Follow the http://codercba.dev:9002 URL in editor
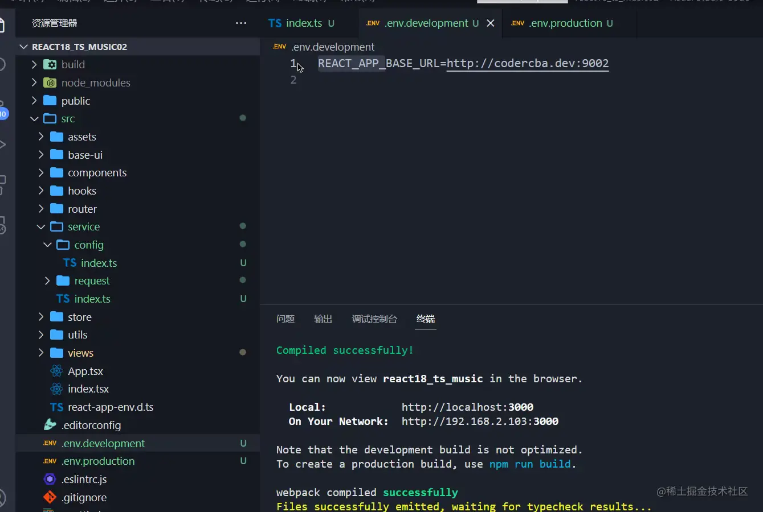 tap(528, 63)
